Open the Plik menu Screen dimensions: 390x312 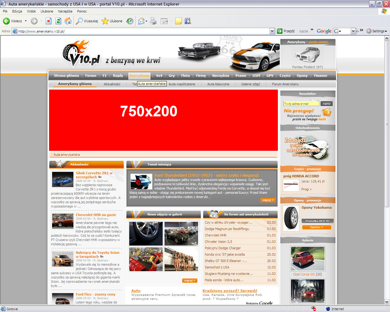5,11
